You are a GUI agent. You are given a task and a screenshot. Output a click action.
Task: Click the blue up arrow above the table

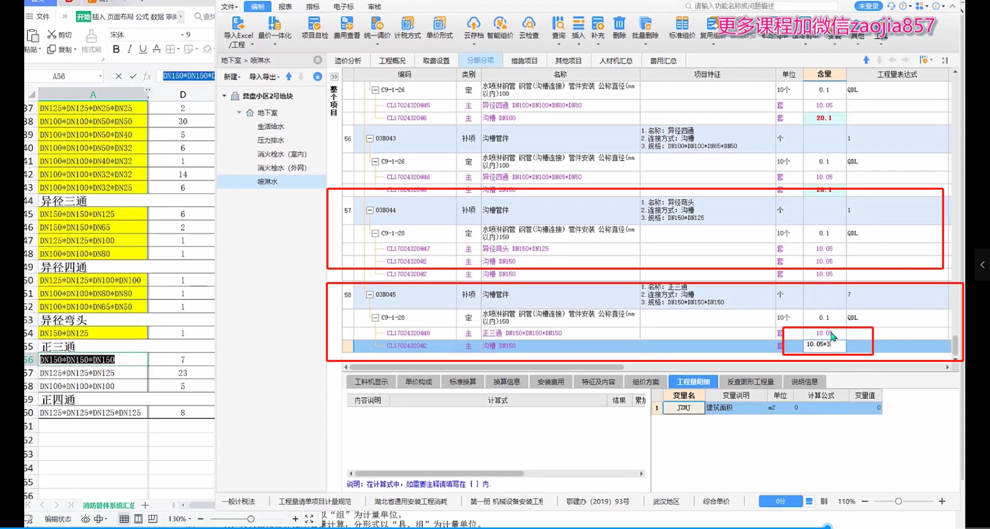(866, 60)
